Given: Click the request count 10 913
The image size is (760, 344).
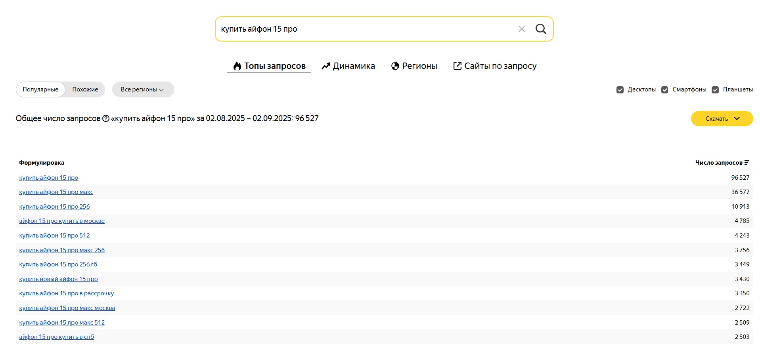Looking at the screenshot, I should pyautogui.click(x=740, y=207).
